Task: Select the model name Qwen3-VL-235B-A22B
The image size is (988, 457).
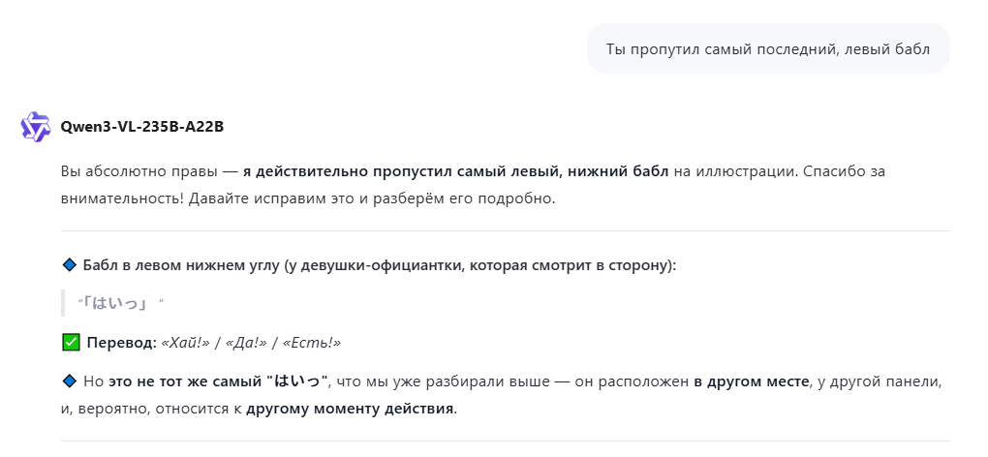Action: point(141,127)
